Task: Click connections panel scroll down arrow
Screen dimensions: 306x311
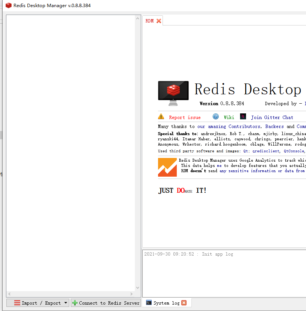Action: coord(137,287)
